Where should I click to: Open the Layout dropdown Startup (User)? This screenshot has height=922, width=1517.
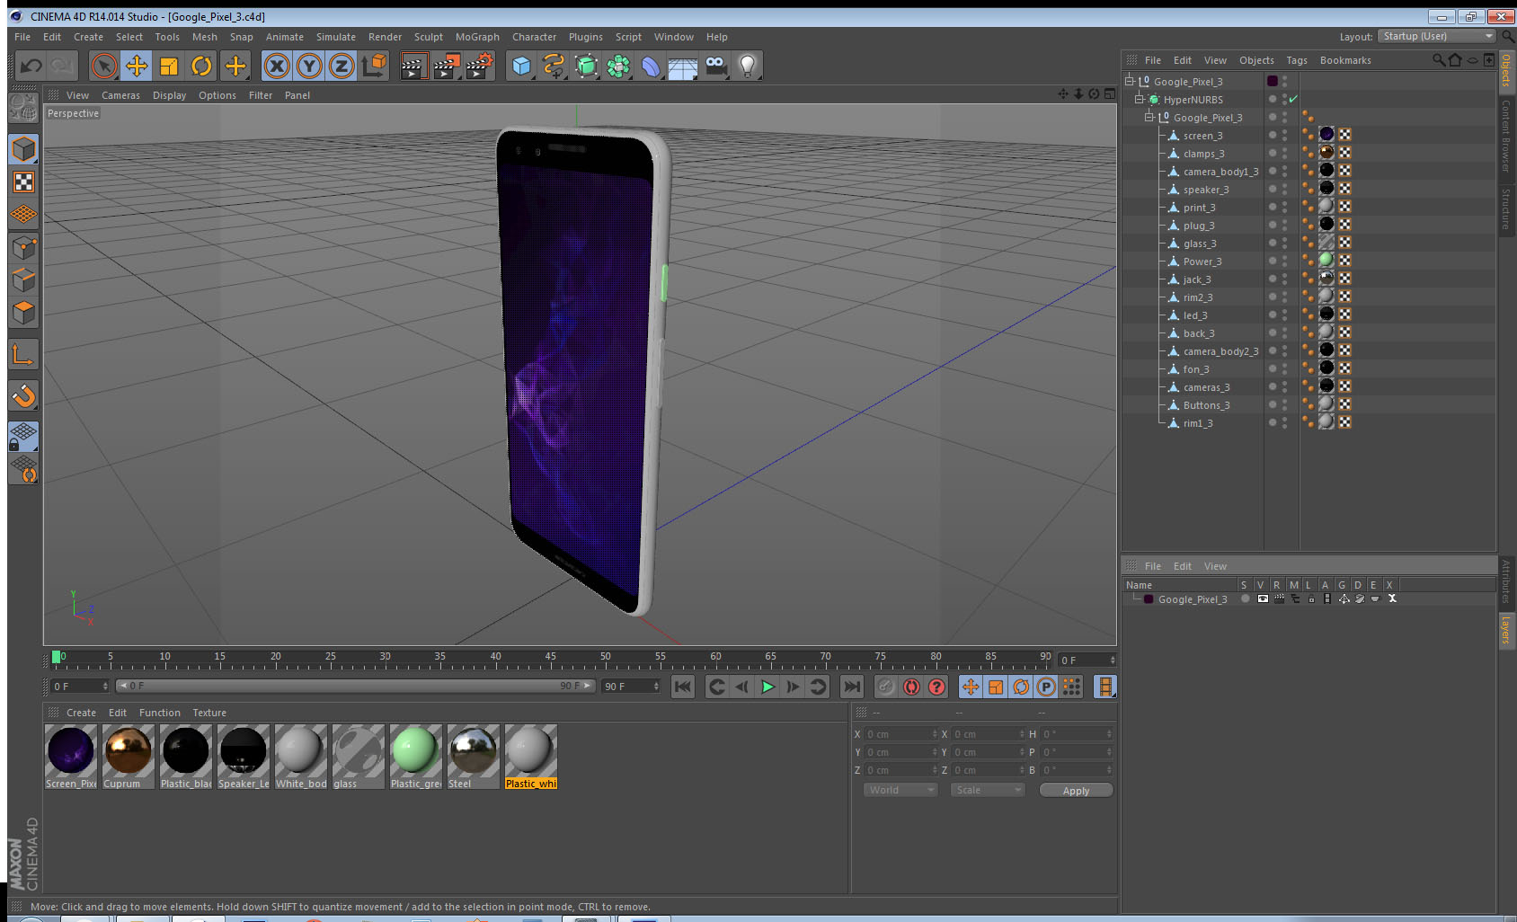click(x=1437, y=36)
